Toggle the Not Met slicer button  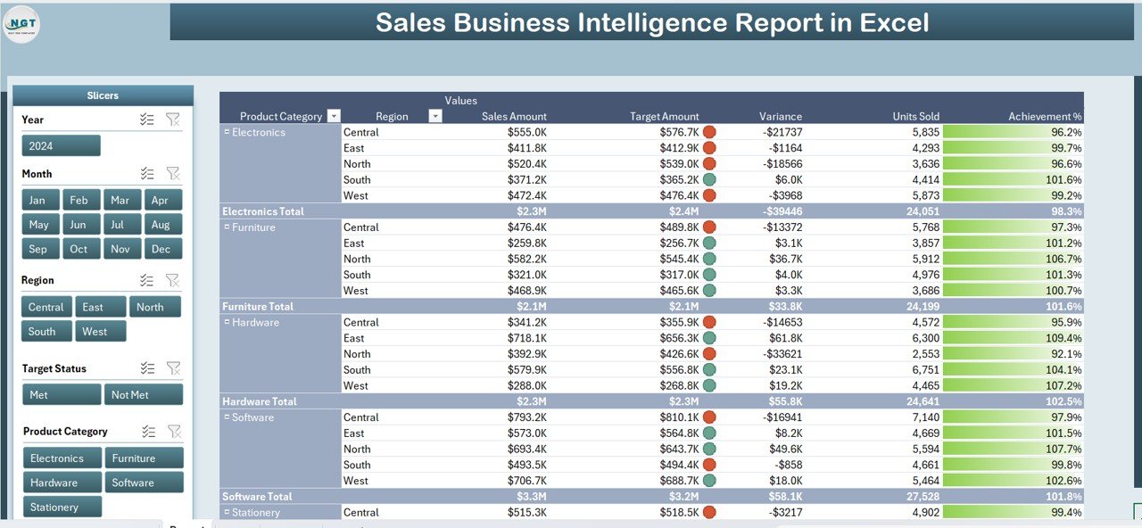pyautogui.click(x=144, y=394)
